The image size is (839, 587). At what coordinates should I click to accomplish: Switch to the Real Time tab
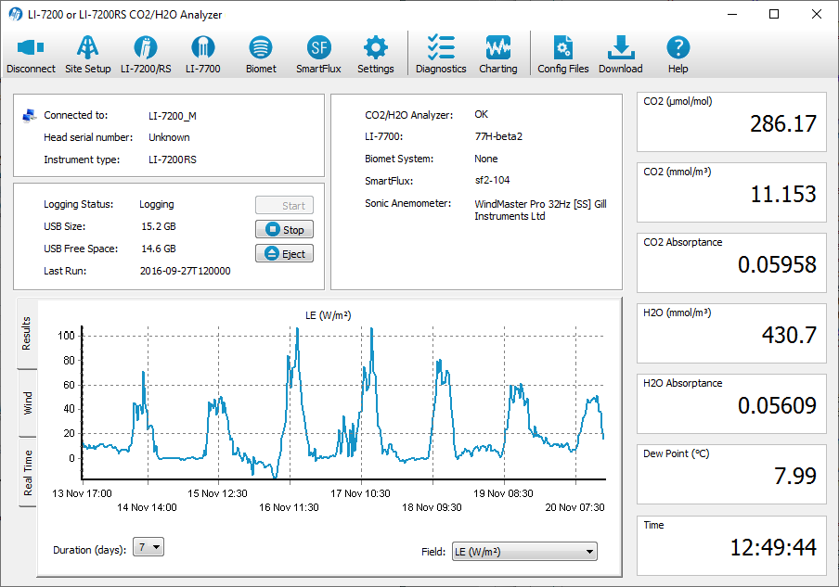[x=27, y=472]
